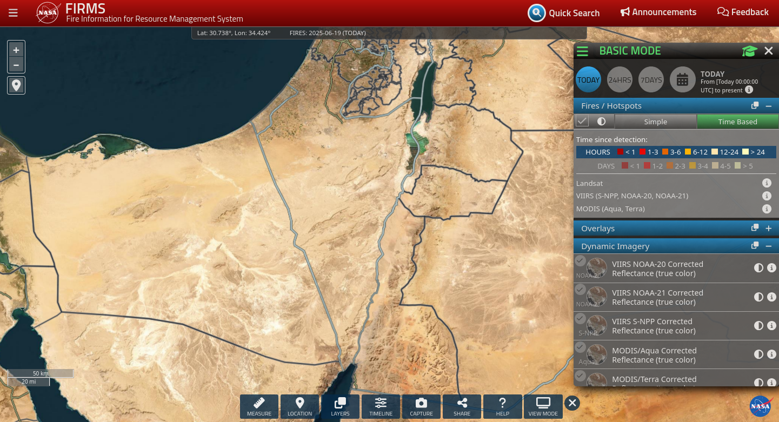
Task: Open the calendar date picker
Action: (x=682, y=80)
